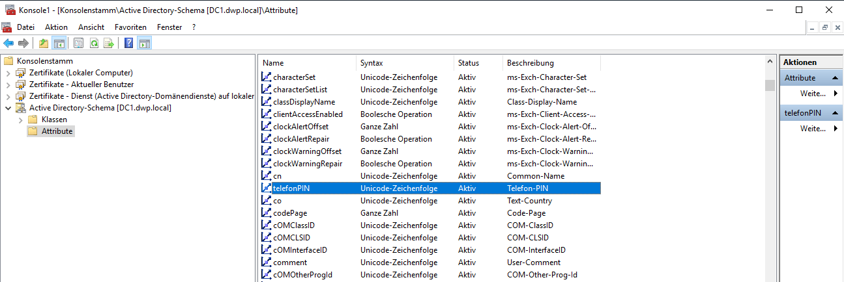Open the Ansicht menu

point(91,27)
